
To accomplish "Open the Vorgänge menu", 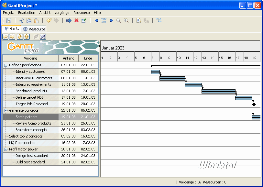I will coord(61,13).
